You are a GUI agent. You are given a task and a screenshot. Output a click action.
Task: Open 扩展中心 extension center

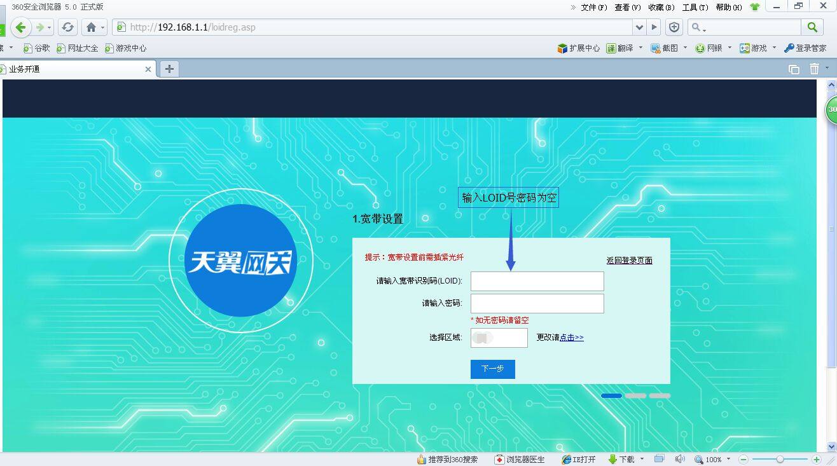578,48
